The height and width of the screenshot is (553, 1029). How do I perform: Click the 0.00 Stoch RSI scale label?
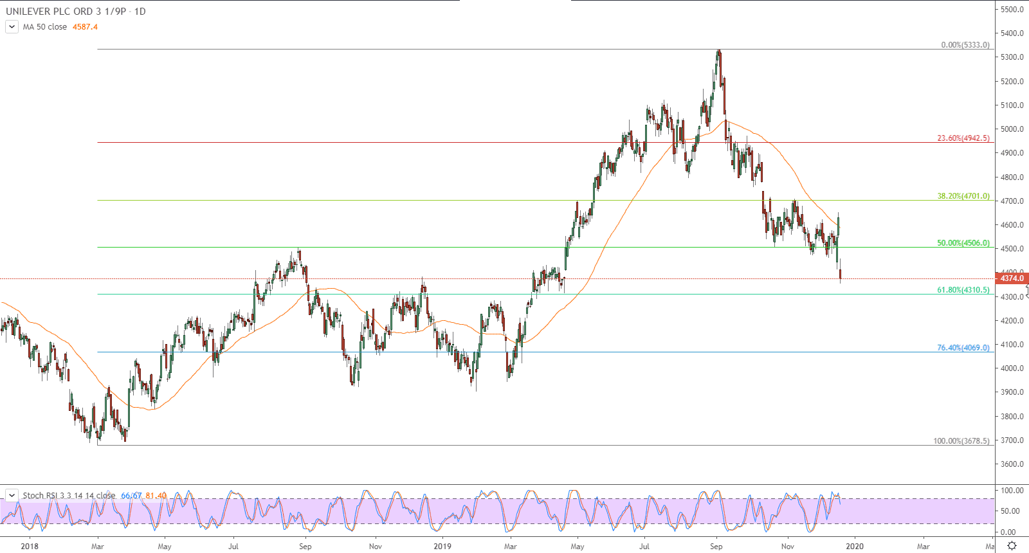1009,532
